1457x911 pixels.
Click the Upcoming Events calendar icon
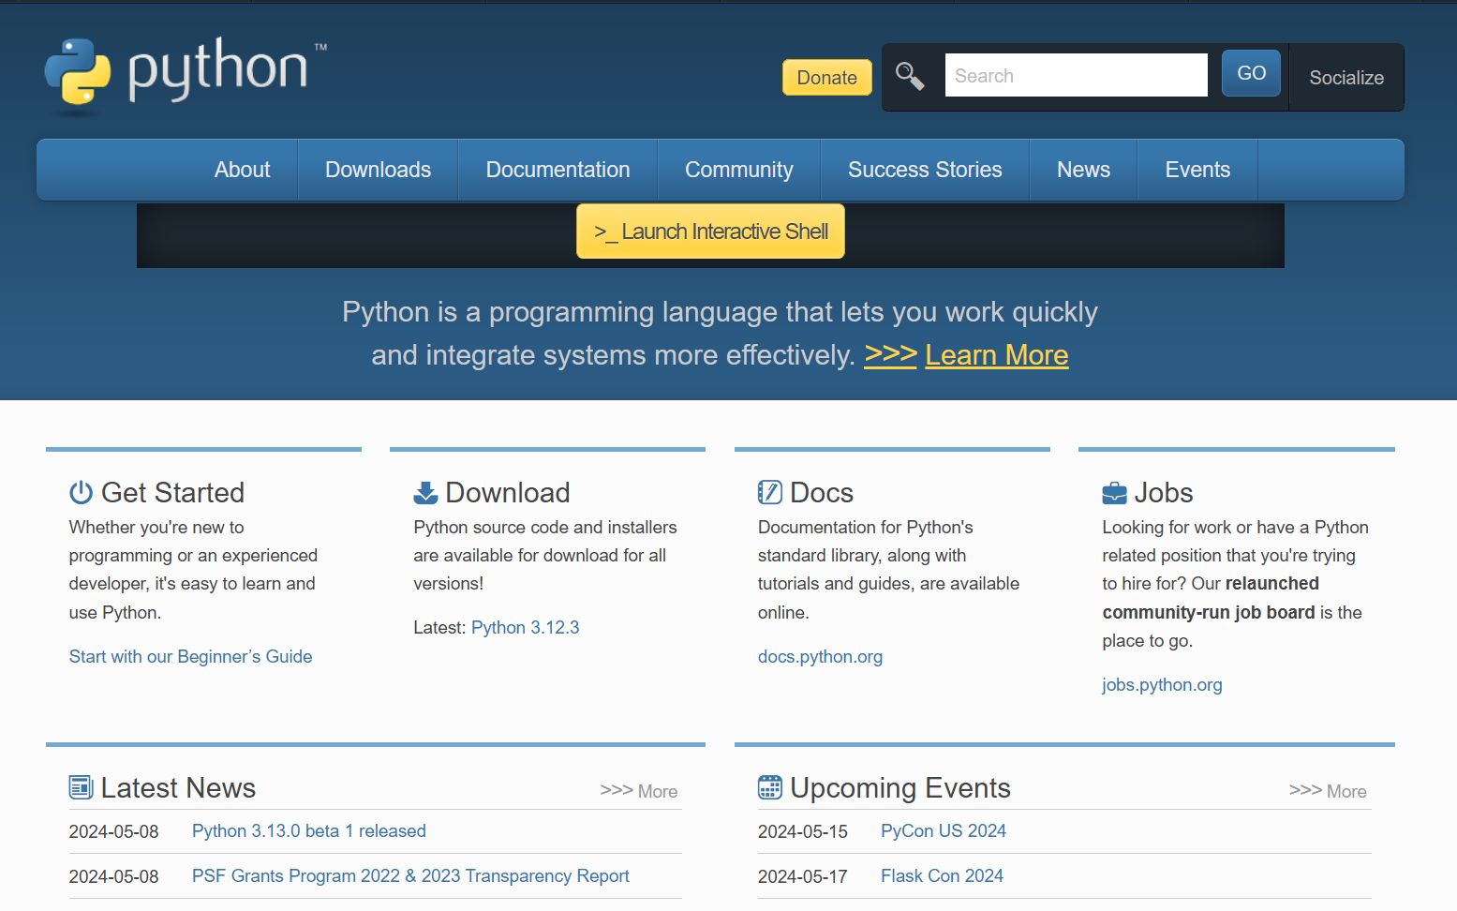tap(769, 787)
